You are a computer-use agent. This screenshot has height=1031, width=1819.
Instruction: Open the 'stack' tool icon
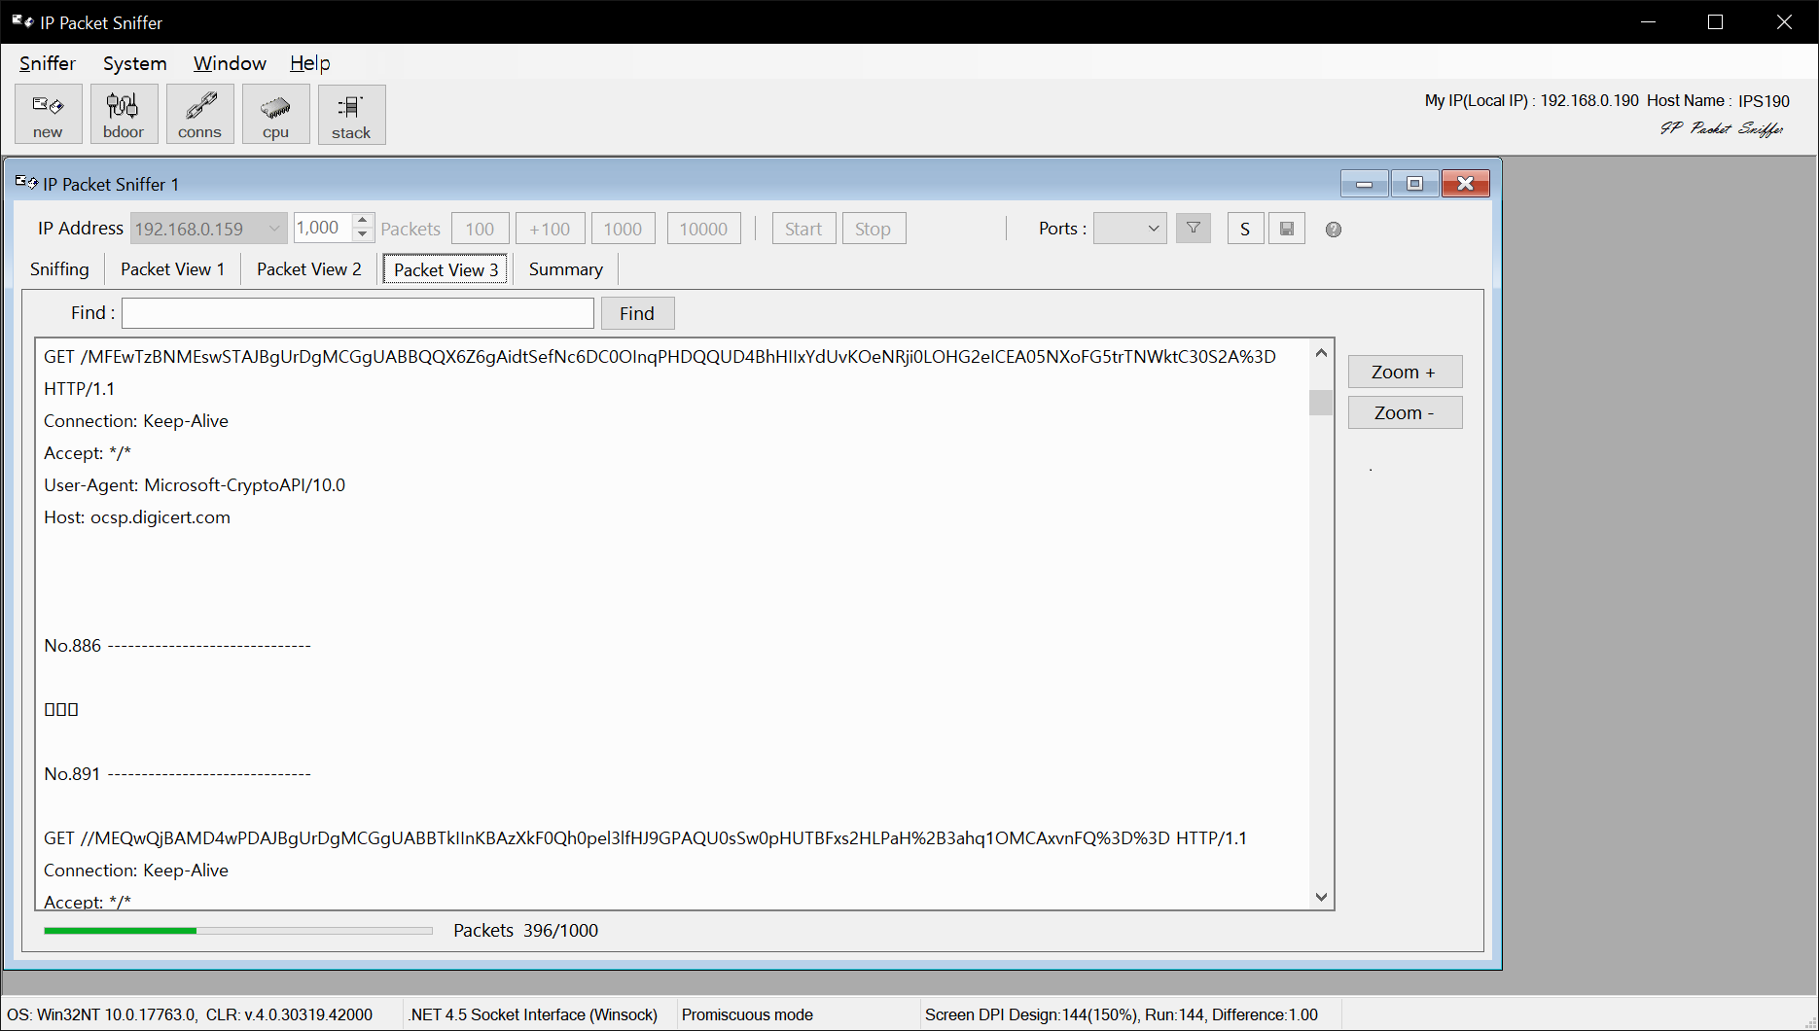(351, 113)
